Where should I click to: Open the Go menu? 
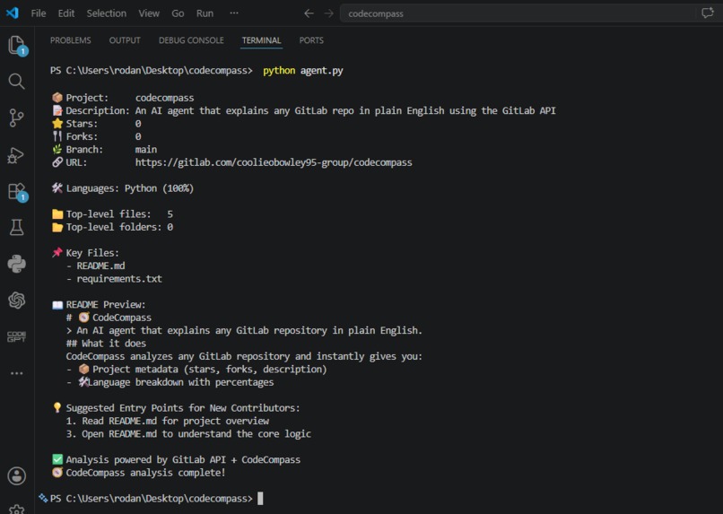click(178, 13)
